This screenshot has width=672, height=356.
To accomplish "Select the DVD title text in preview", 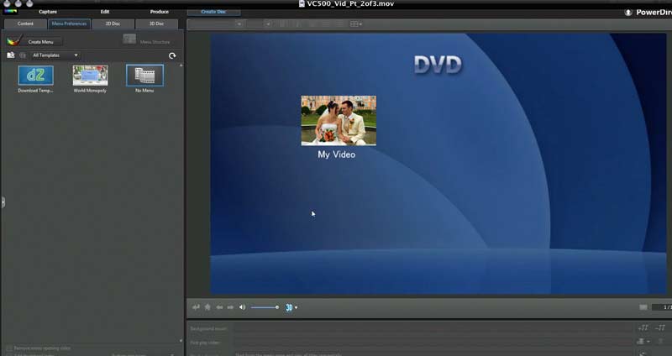I will (x=438, y=65).
